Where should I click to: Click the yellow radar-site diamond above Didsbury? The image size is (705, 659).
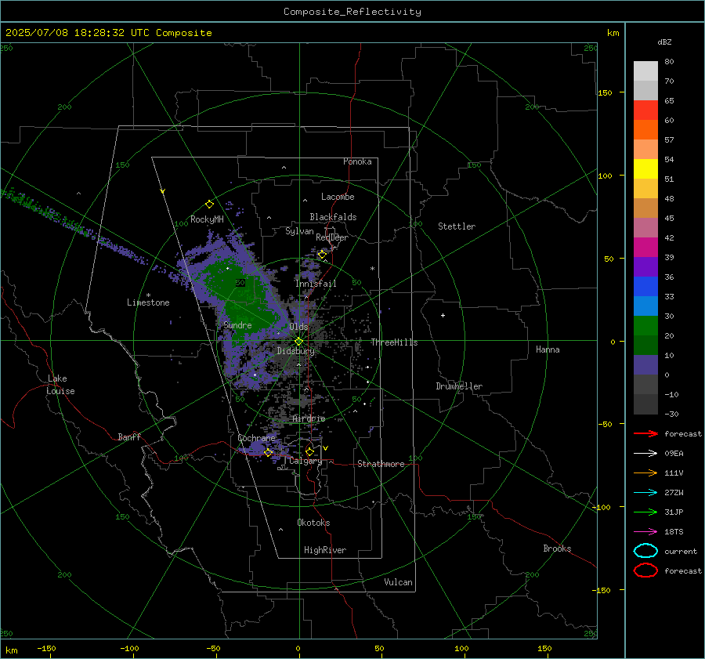coord(298,342)
